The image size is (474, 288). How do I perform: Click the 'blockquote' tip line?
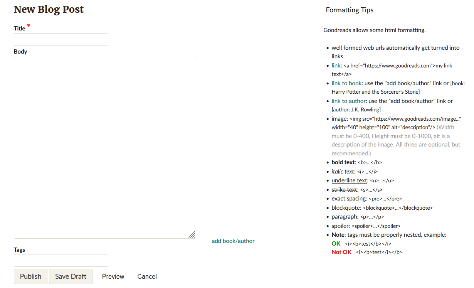pos(382,208)
